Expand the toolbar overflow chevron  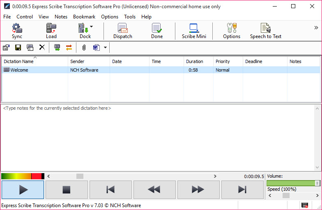click(x=316, y=28)
